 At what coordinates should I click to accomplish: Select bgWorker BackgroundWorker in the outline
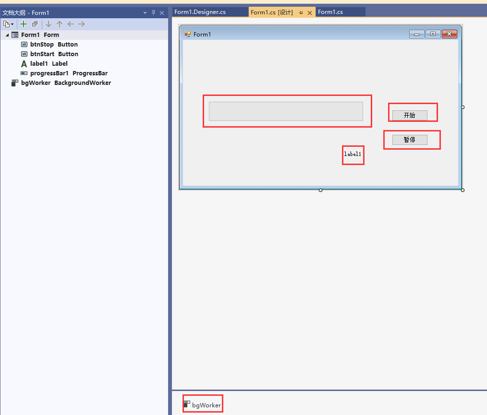[66, 83]
